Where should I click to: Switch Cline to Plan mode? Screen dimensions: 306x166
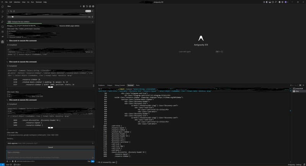coord(89,161)
